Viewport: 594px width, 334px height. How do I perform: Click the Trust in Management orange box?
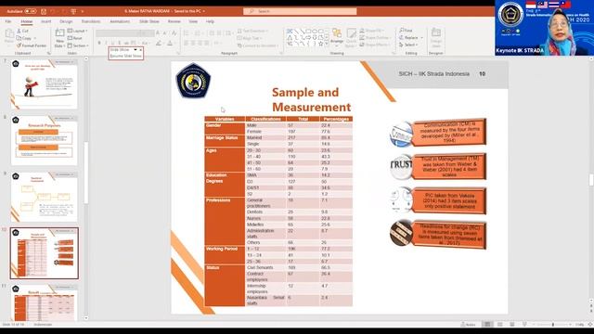pos(449,167)
